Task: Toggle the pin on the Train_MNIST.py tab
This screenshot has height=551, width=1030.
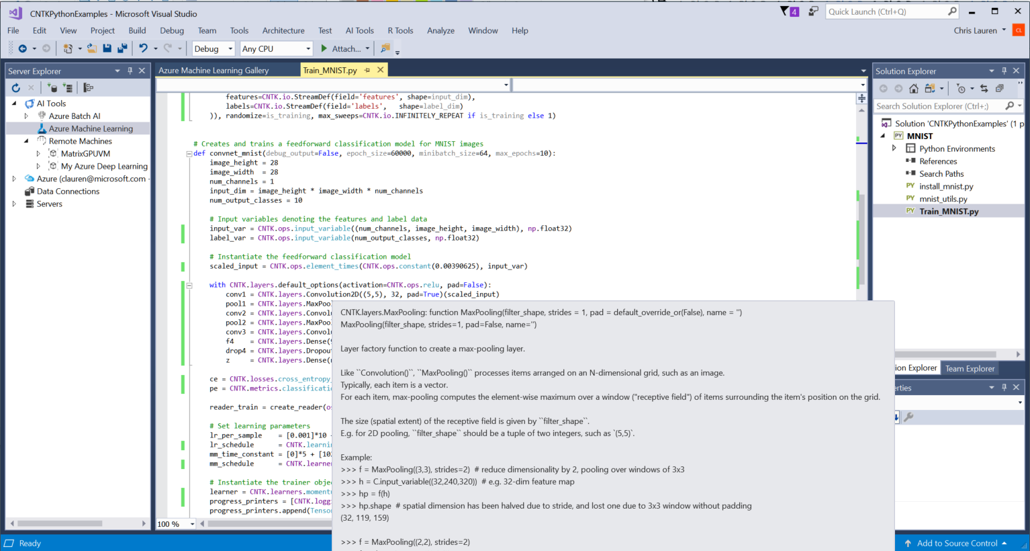Action: pos(367,69)
